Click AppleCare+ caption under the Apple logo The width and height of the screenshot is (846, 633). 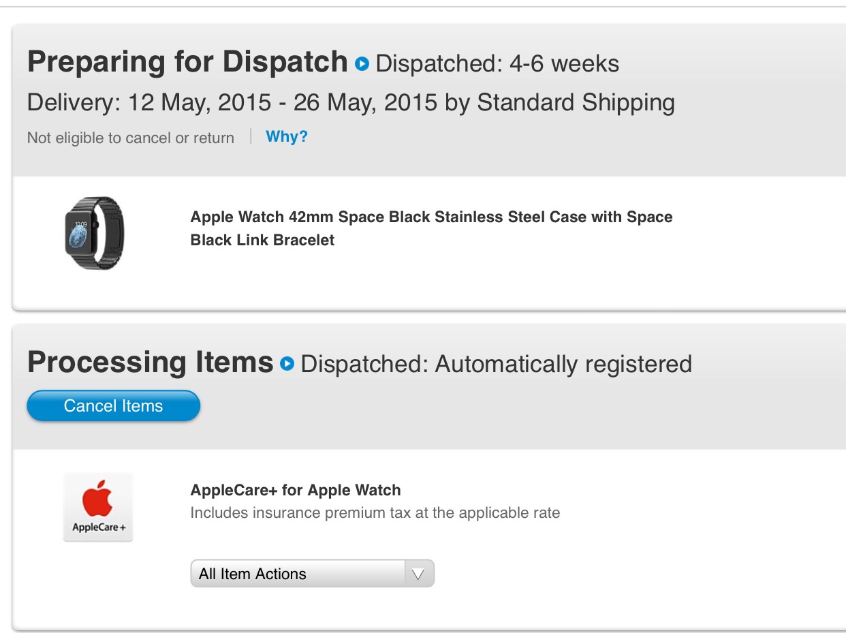[x=99, y=527]
